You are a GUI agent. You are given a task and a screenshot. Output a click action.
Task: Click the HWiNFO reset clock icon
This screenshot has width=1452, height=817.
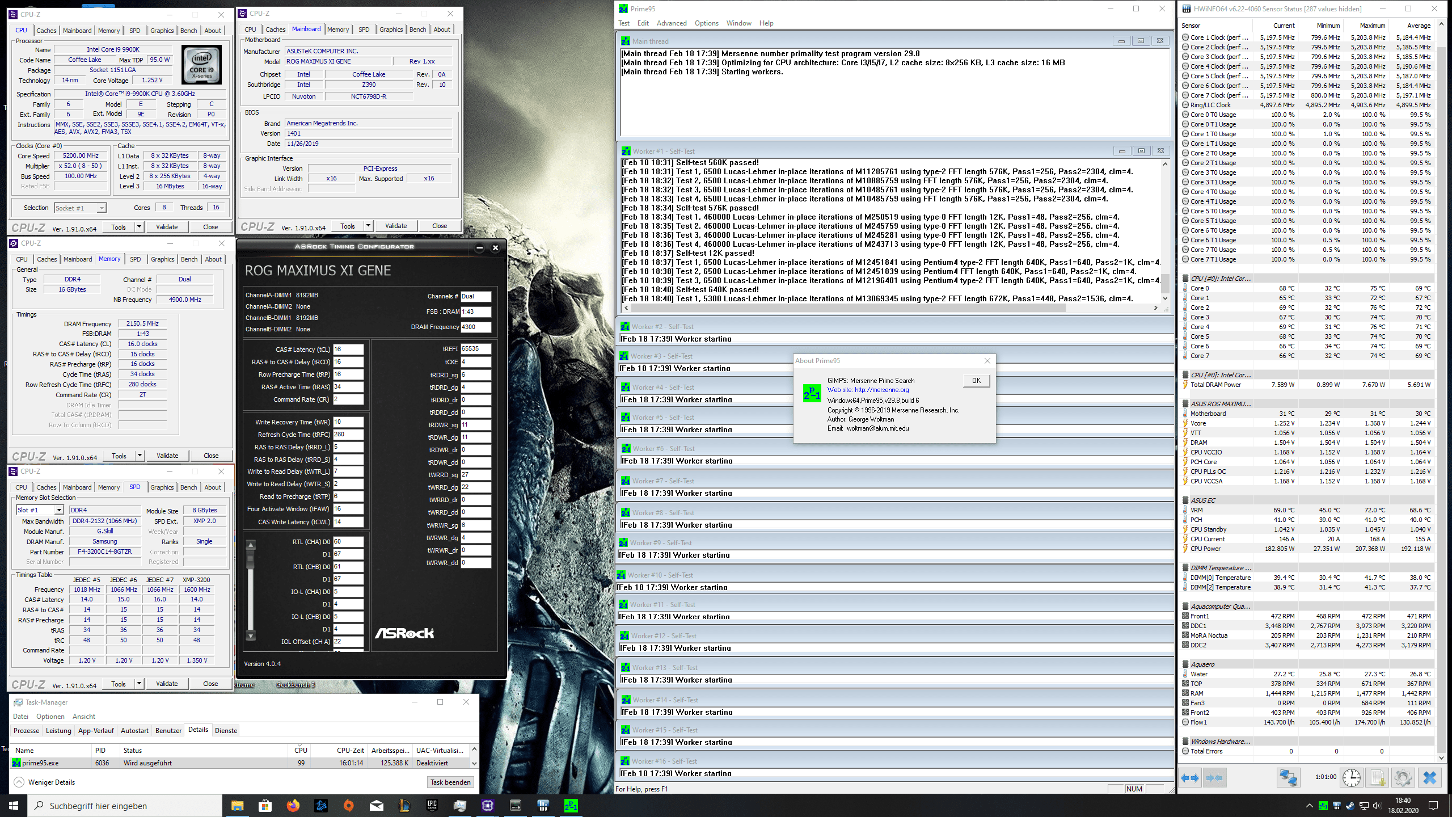(x=1351, y=777)
